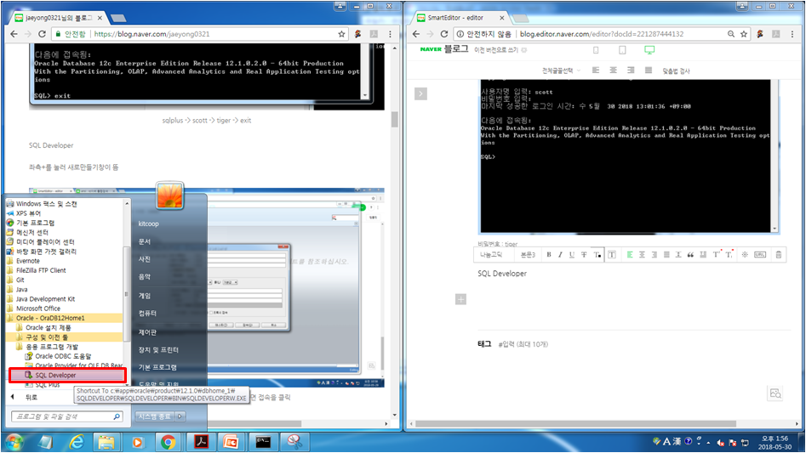Toggle strikethrough in SmartEditor toolbar

click(x=584, y=254)
